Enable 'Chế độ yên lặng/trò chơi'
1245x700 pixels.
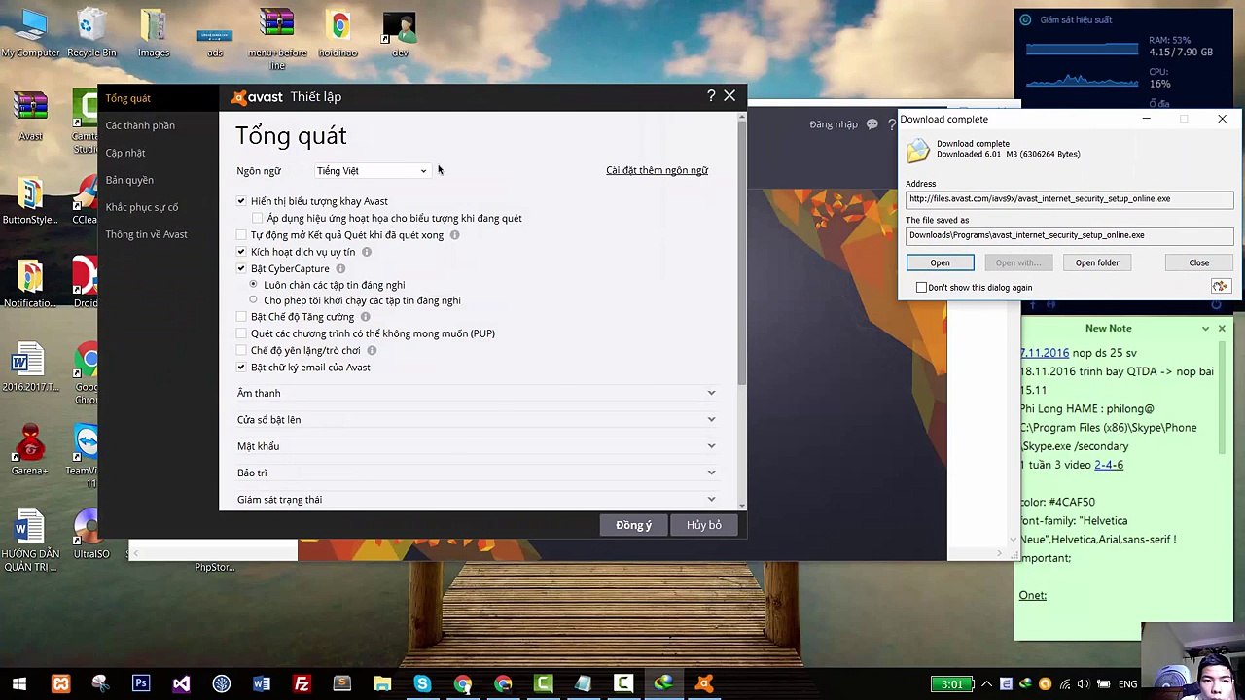(241, 351)
